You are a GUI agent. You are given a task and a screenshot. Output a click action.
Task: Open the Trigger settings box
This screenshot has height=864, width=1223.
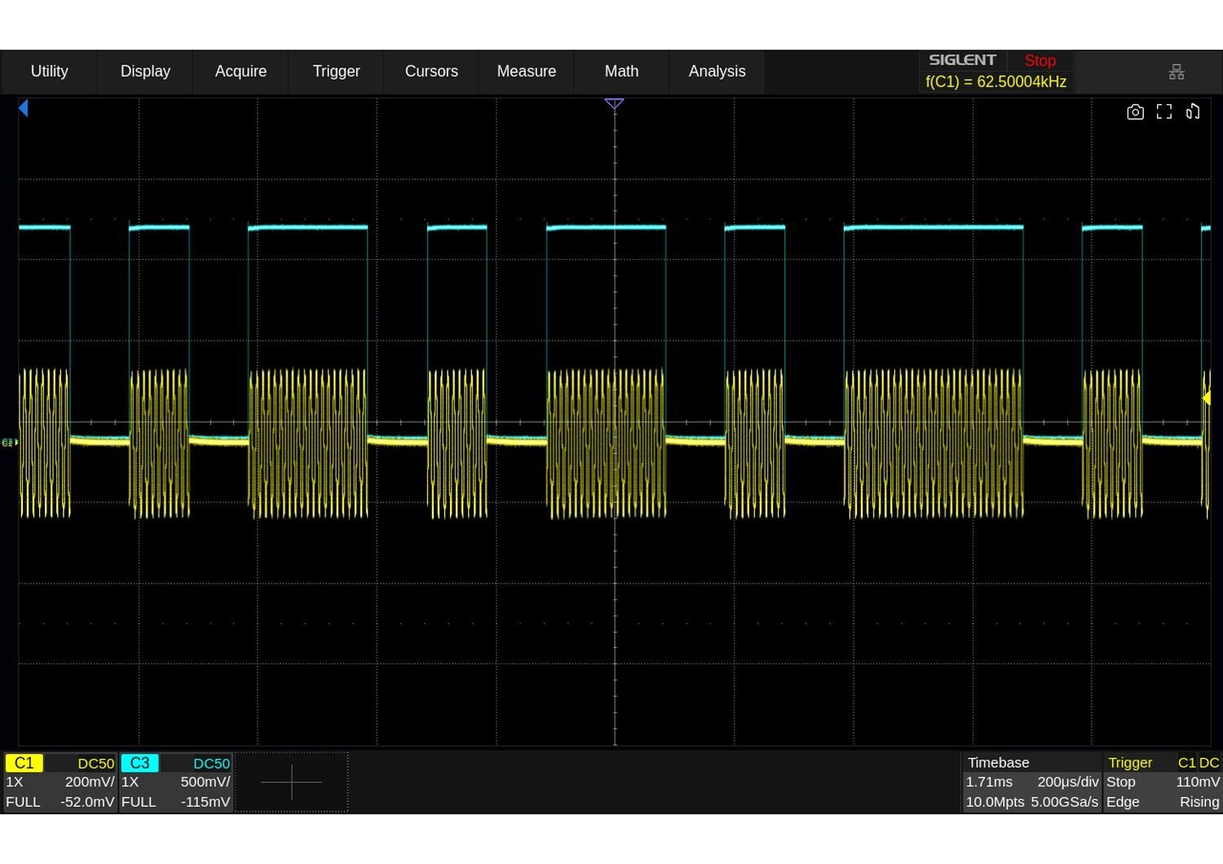click(1163, 782)
